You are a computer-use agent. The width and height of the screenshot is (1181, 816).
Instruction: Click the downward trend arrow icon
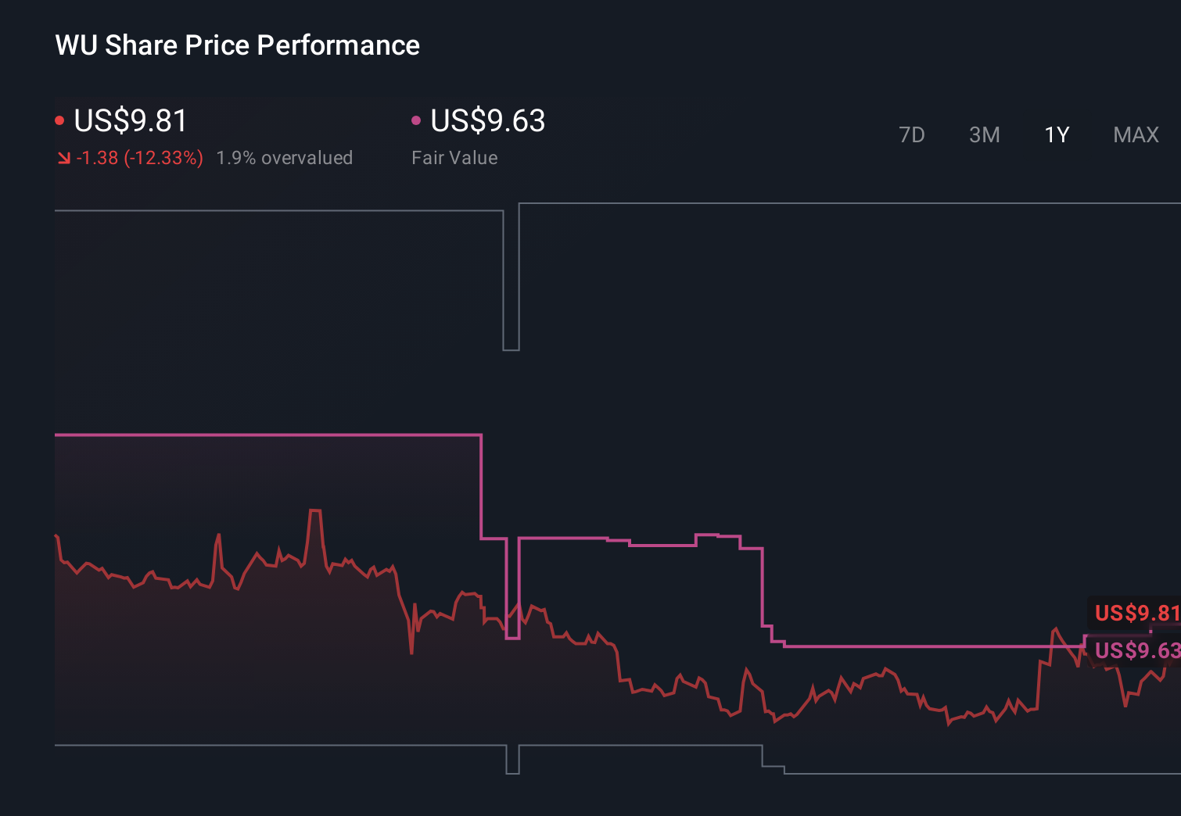click(64, 157)
